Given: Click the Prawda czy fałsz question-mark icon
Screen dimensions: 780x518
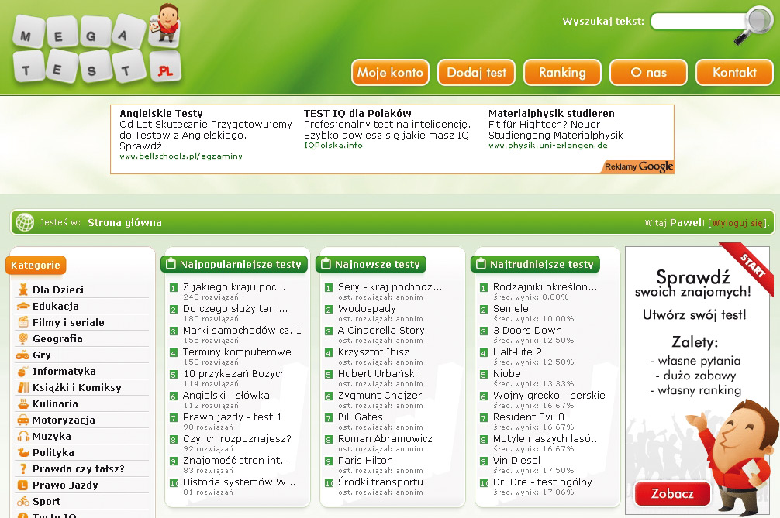Looking at the screenshot, I should [22, 468].
